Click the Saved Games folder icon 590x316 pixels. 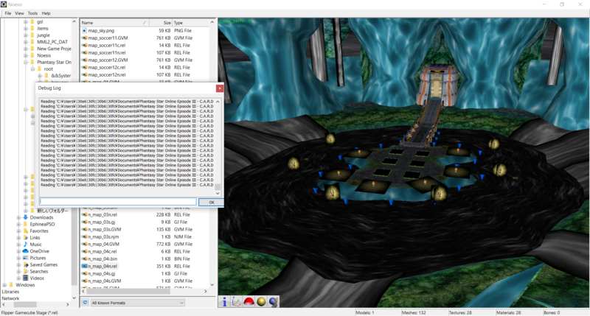pos(26,264)
